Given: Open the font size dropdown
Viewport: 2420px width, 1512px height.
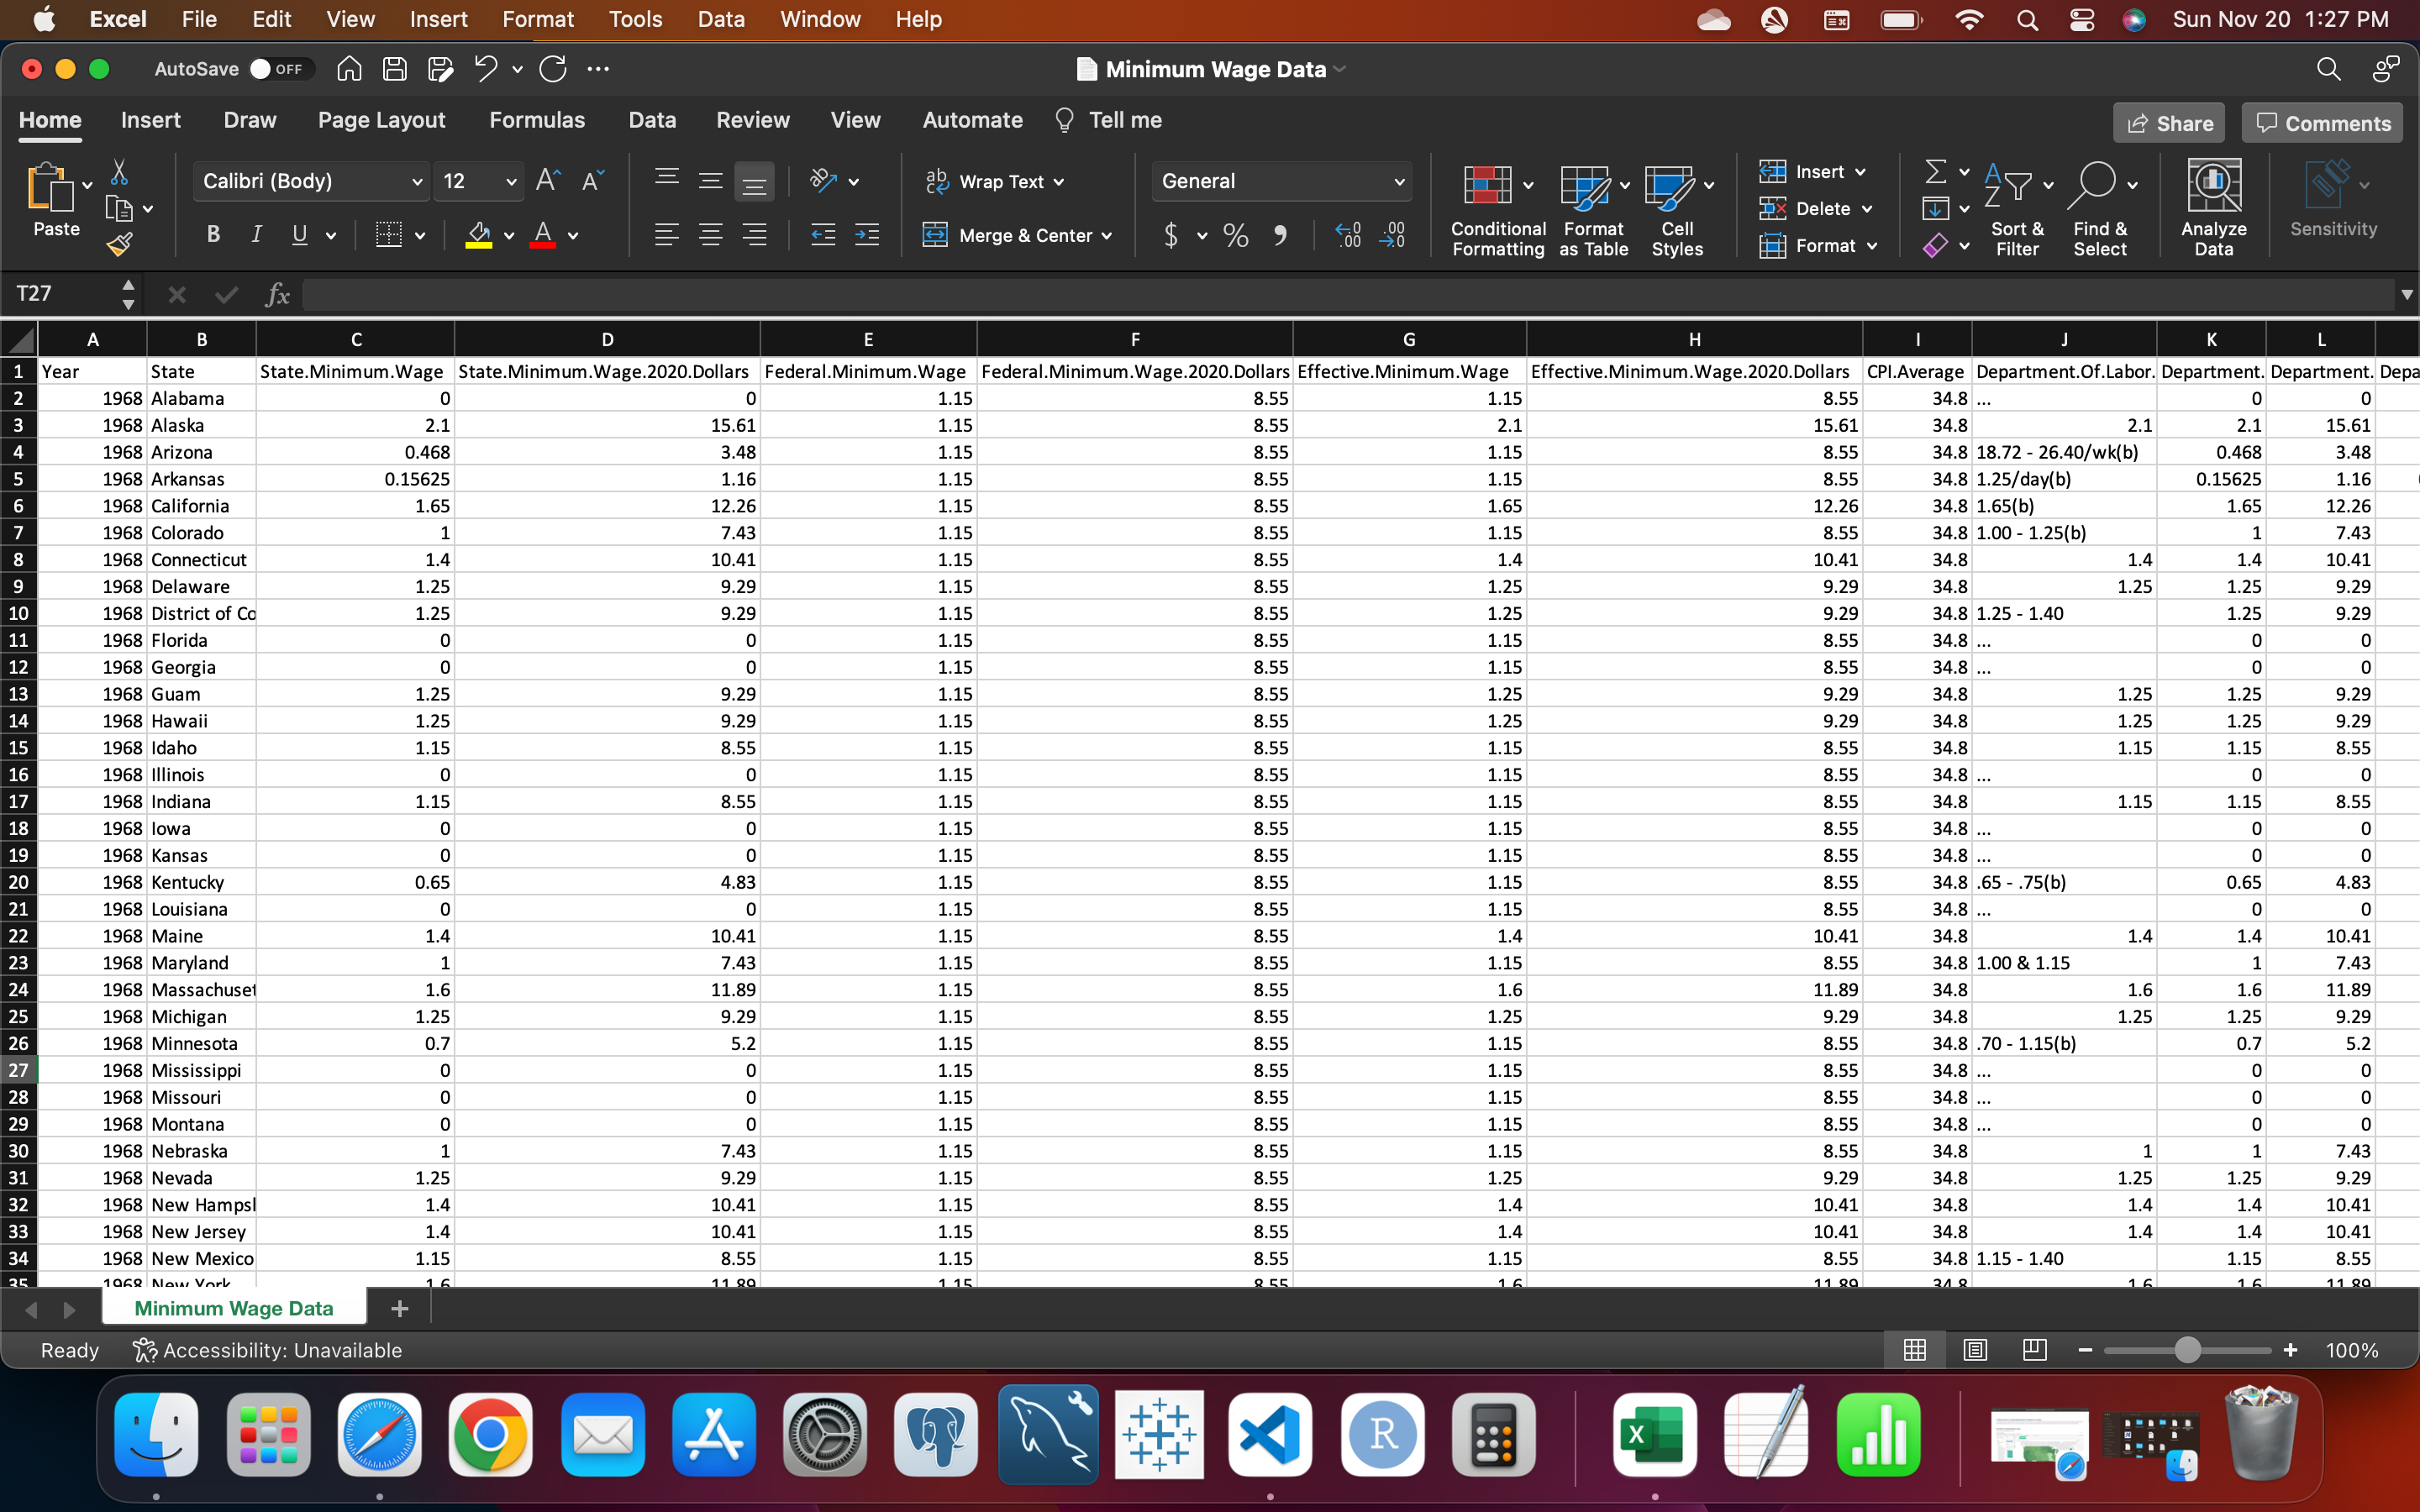Looking at the screenshot, I should pos(478,181).
